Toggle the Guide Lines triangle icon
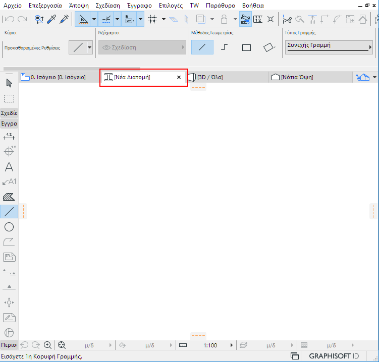The height and width of the screenshot is (362, 379). pos(83,19)
